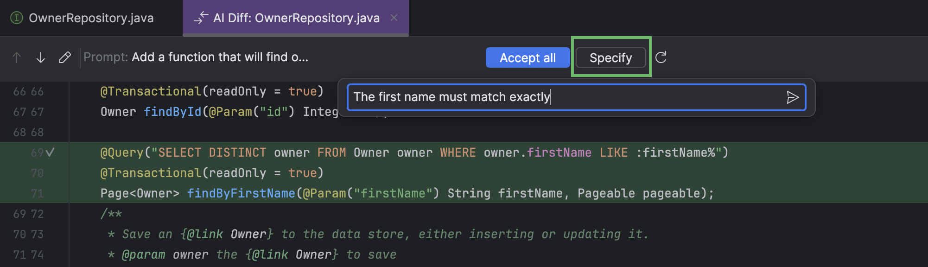Switch to the OwnerRepository.java tab
This screenshot has height=267, width=928.
tap(91, 18)
